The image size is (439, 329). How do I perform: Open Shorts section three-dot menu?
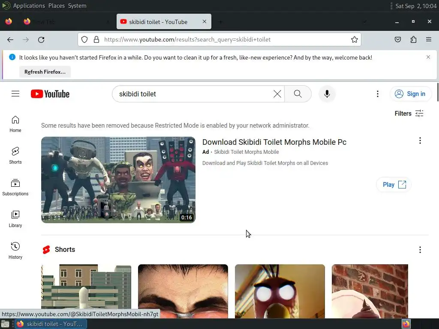[420, 250]
